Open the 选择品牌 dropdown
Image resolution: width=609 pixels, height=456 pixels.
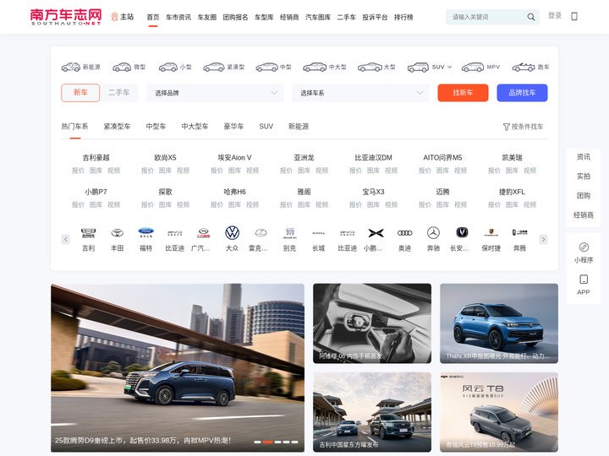215,93
